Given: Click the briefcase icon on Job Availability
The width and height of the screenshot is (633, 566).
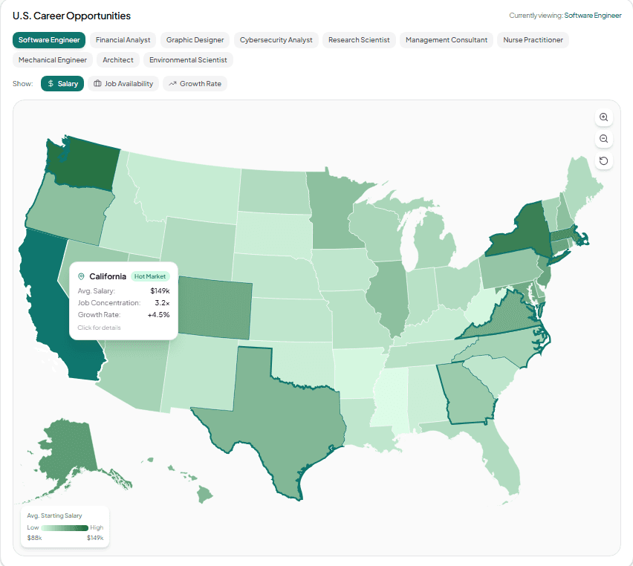Looking at the screenshot, I should [x=97, y=83].
